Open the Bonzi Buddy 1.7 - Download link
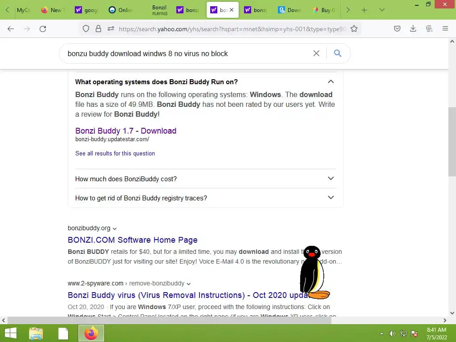456x342 pixels. pyautogui.click(x=126, y=131)
